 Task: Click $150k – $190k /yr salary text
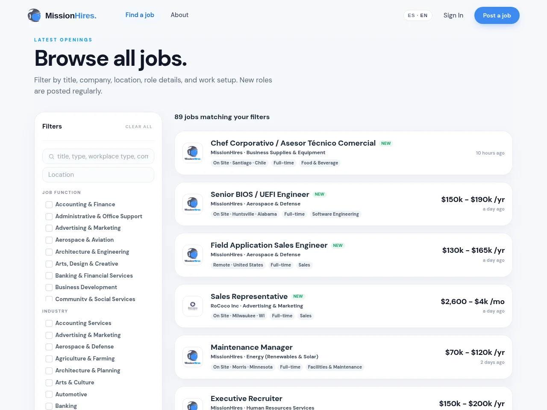pyautogui.click(x=473, y=199)
